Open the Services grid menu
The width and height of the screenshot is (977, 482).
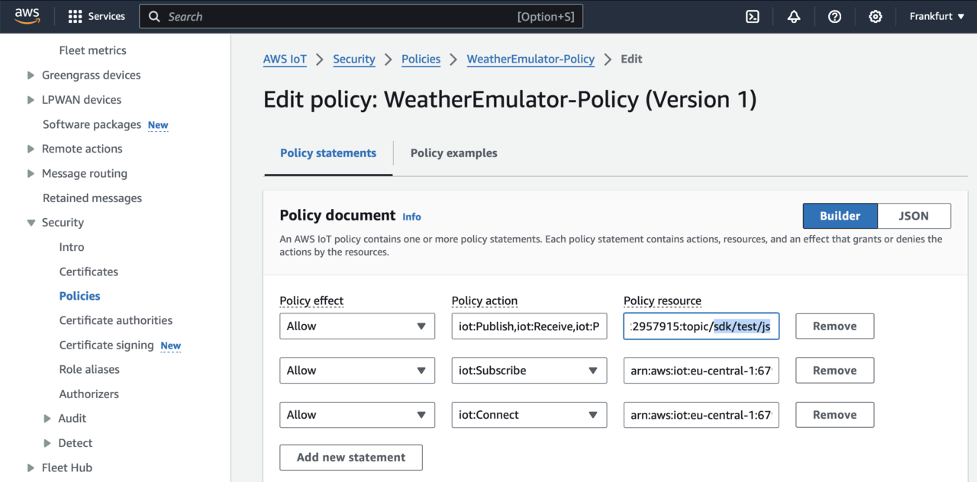pyautogui.click(x=96, y=16)
